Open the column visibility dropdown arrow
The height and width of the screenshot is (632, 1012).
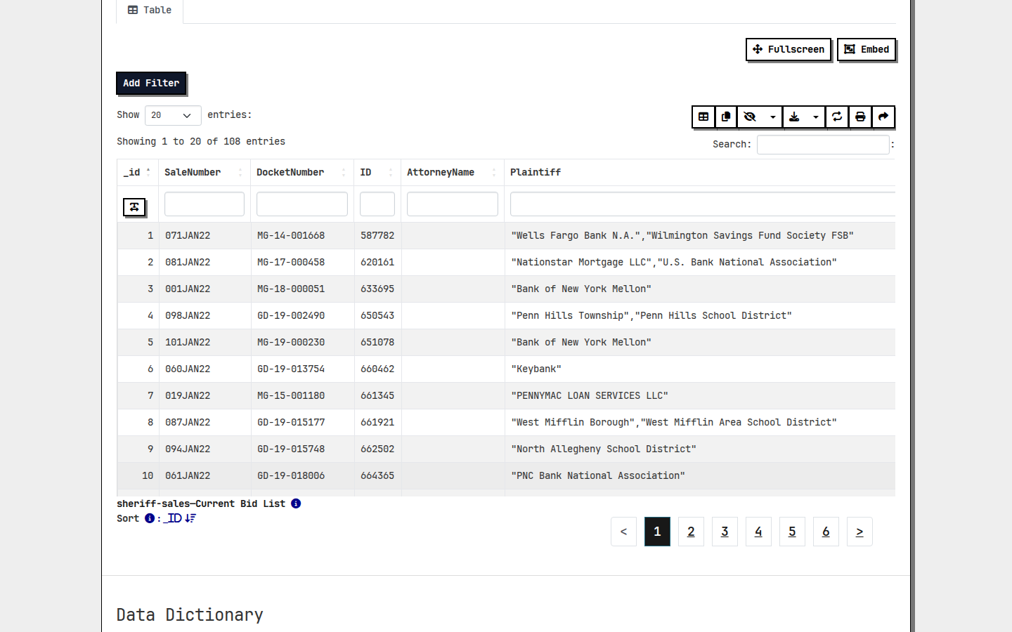tap(772, 117)
